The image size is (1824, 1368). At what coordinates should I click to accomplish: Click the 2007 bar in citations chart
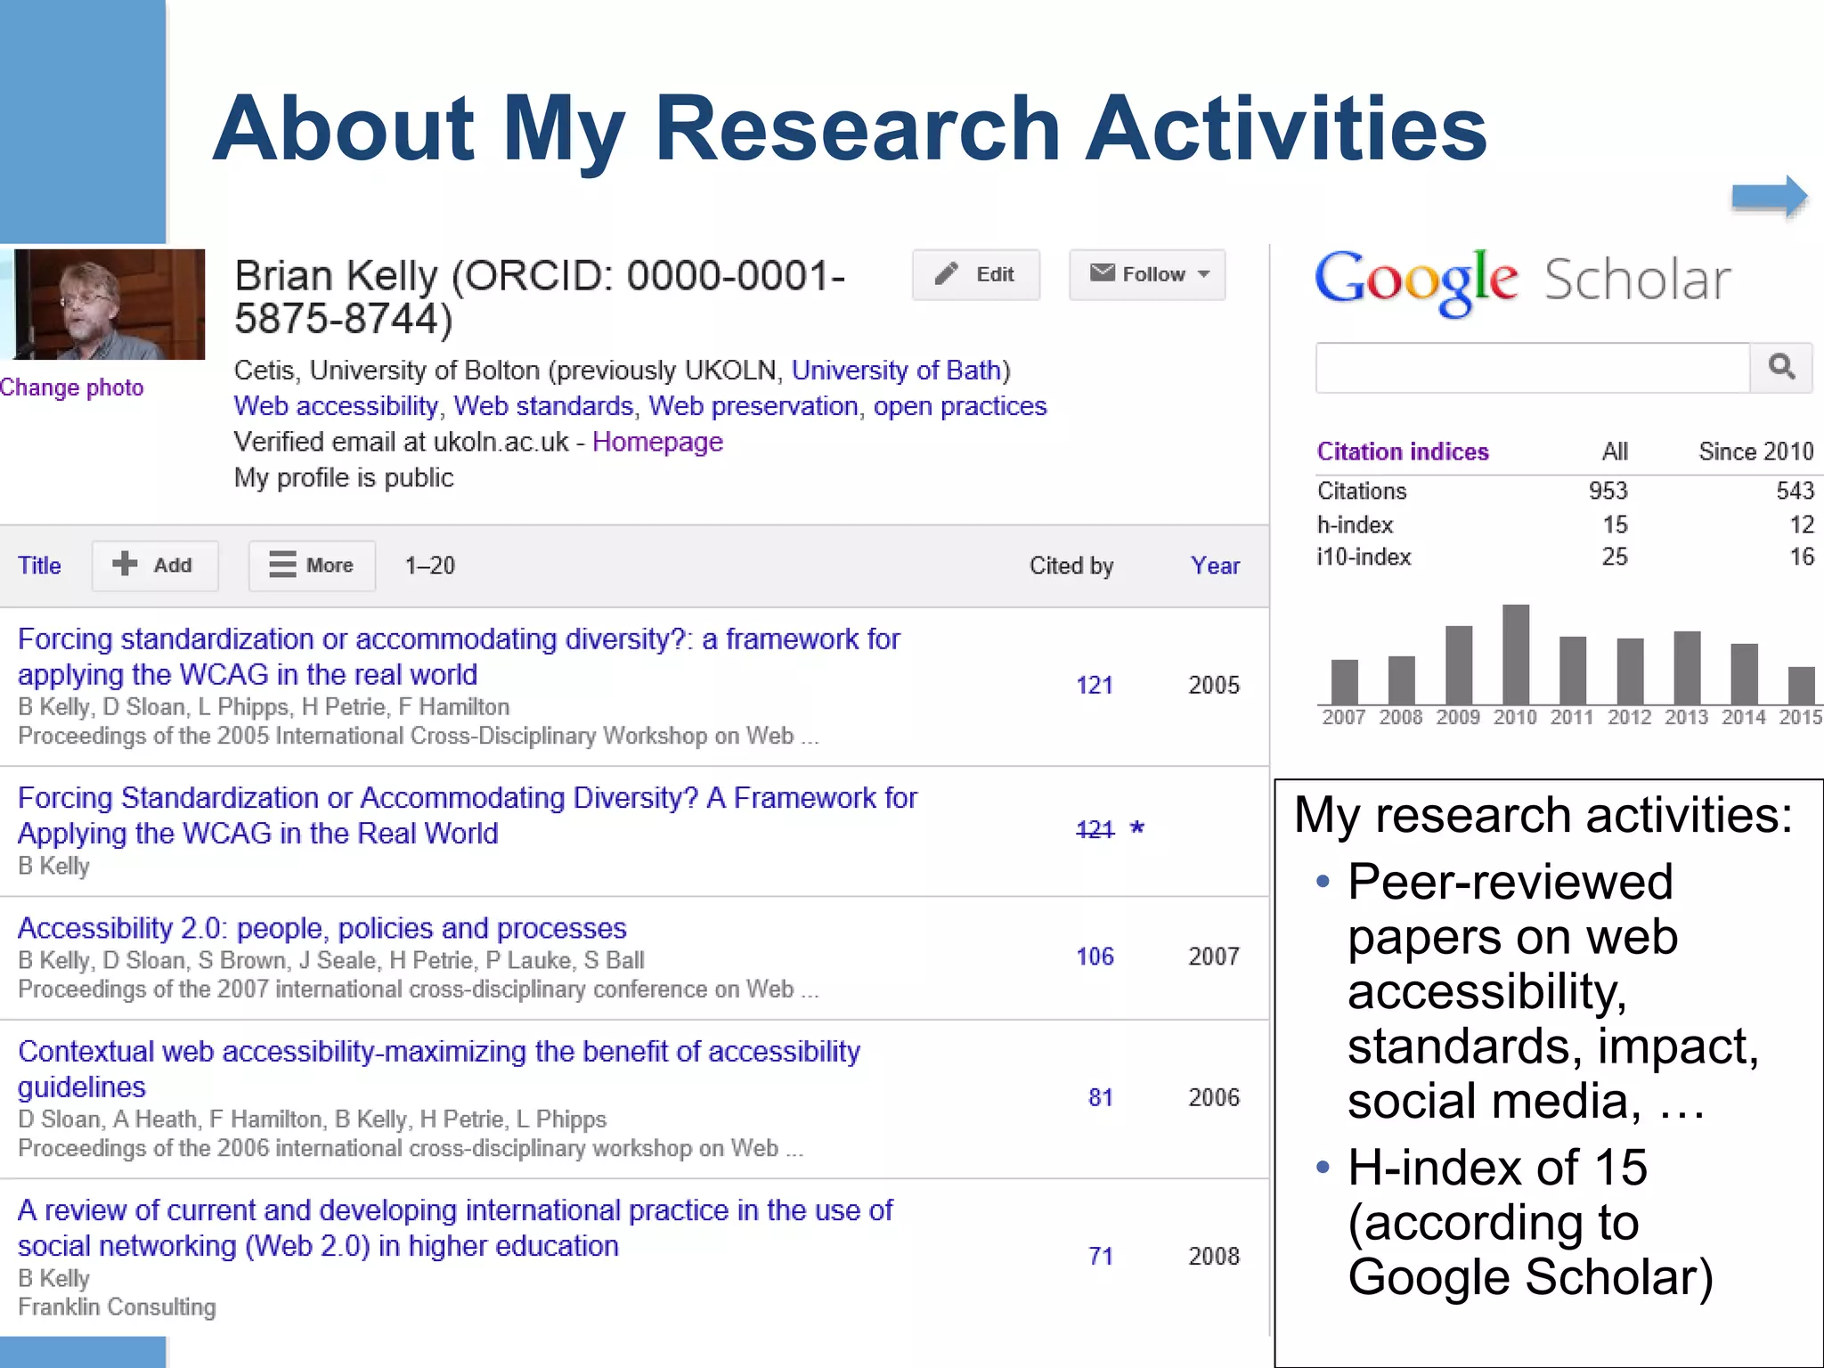(1344, 682)
